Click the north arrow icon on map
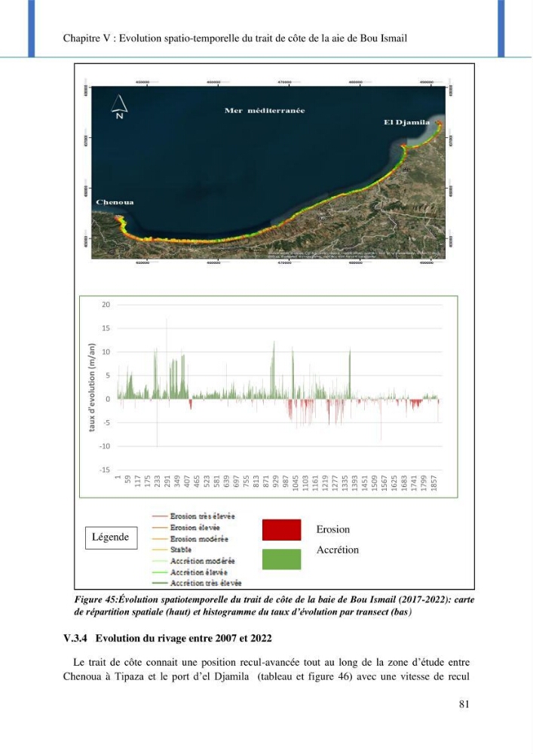This screenshot has width=533, height=754. (x=119, y=107)
